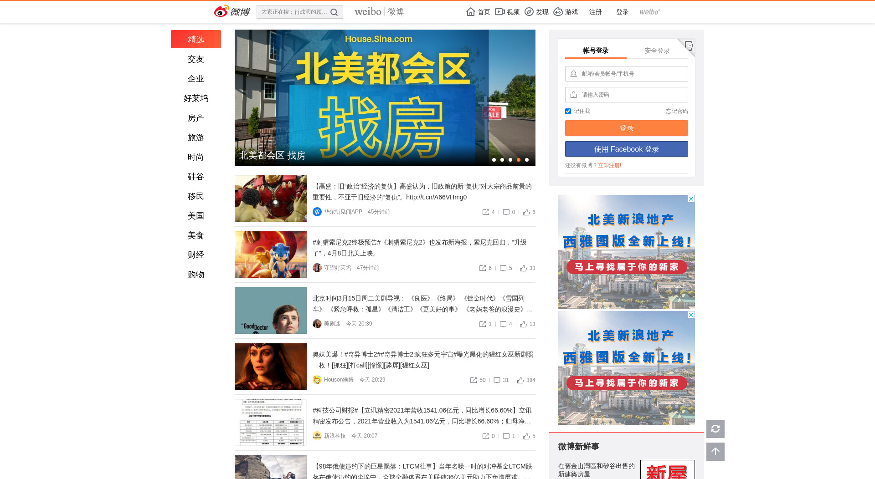Open Iron Man thumbnail of 高盛 post
The image size is (875, 479).
pyautogui.click(x=271, y=199)
